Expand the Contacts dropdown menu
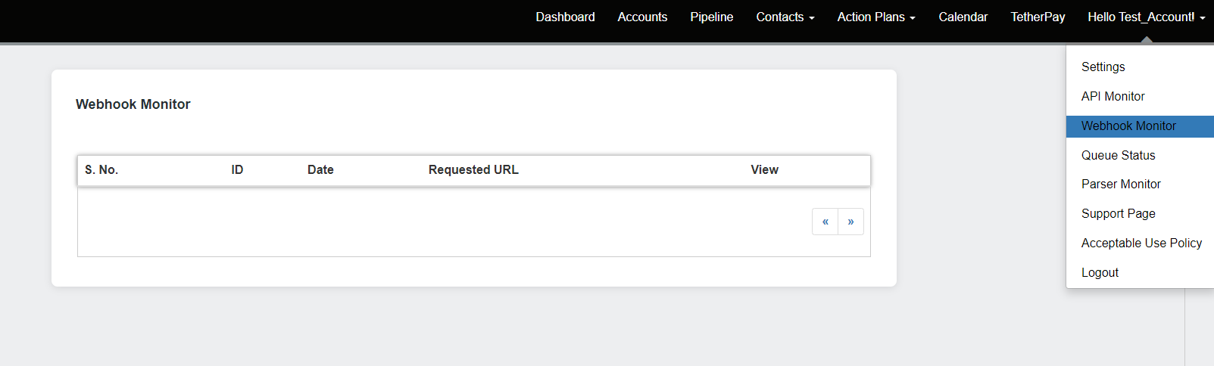This screenshot has height=366, width=1214. coord(785,17)
